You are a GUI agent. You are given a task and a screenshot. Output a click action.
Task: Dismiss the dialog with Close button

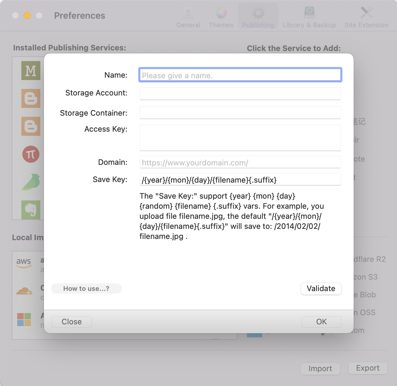[72, 322]
